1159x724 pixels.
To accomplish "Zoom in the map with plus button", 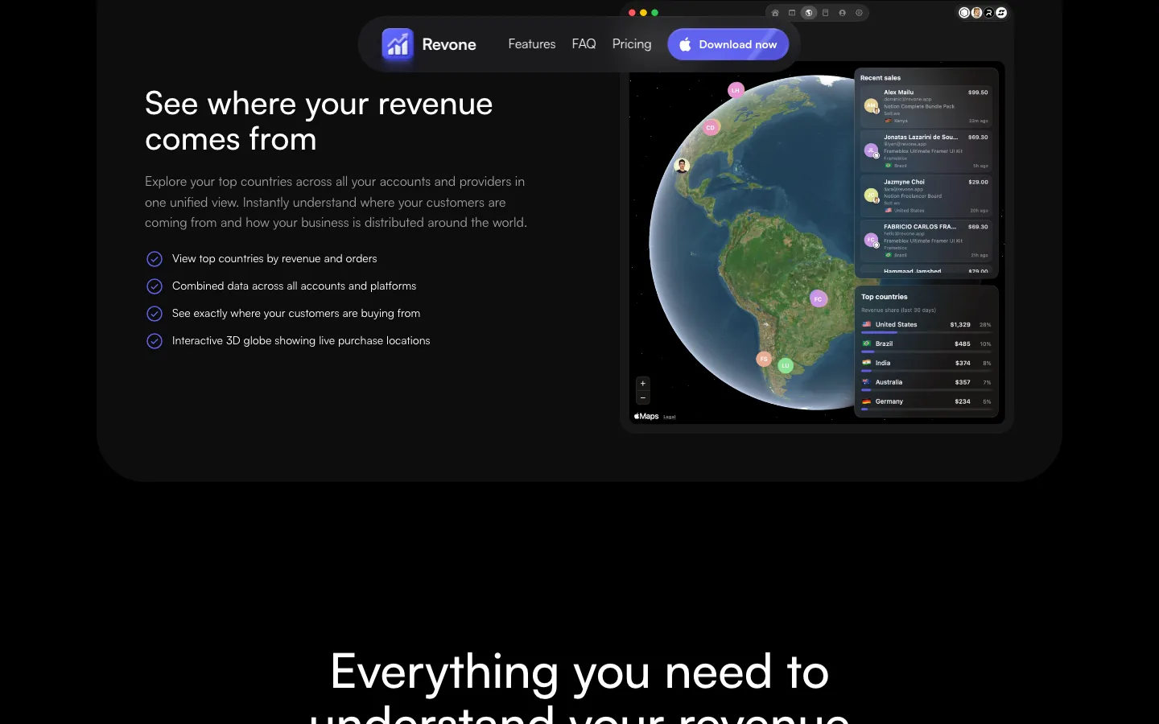I will (642, 384).
